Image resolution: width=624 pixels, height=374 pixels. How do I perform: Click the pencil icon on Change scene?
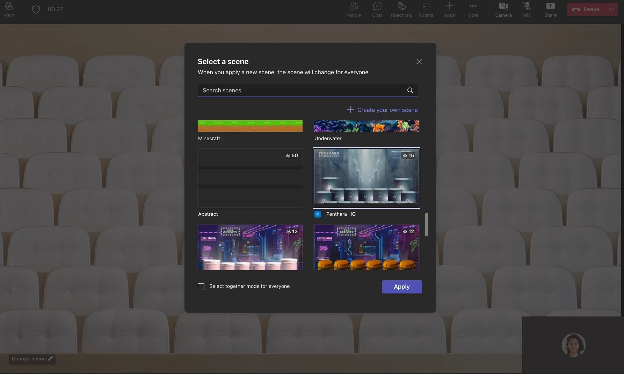[50, 359]
